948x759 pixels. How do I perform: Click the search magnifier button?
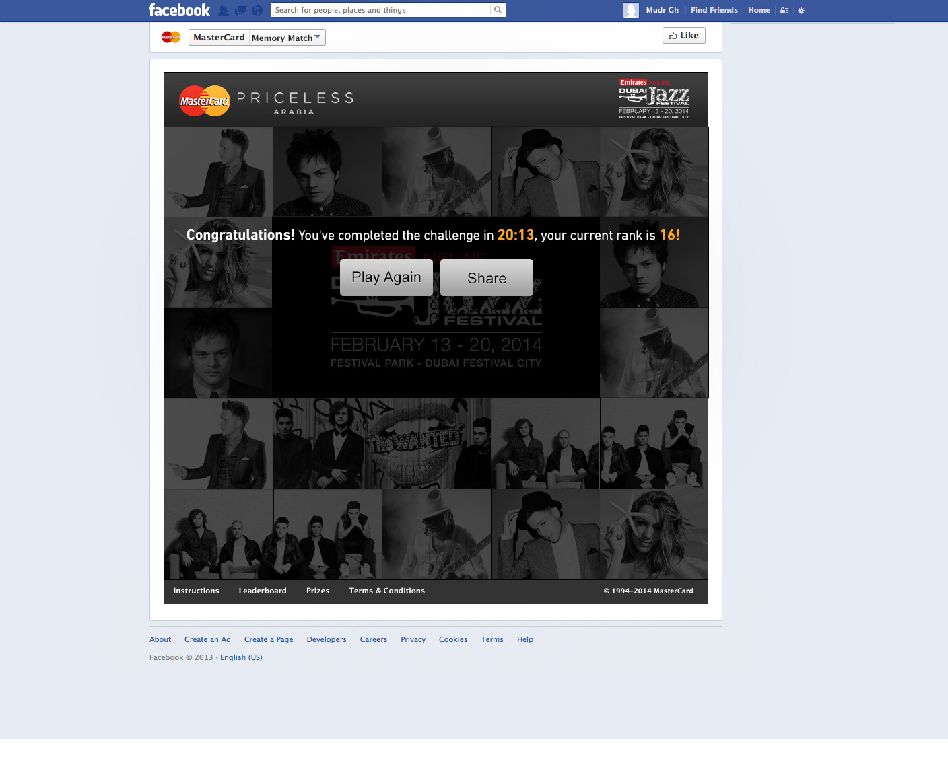tap(498, 10)
